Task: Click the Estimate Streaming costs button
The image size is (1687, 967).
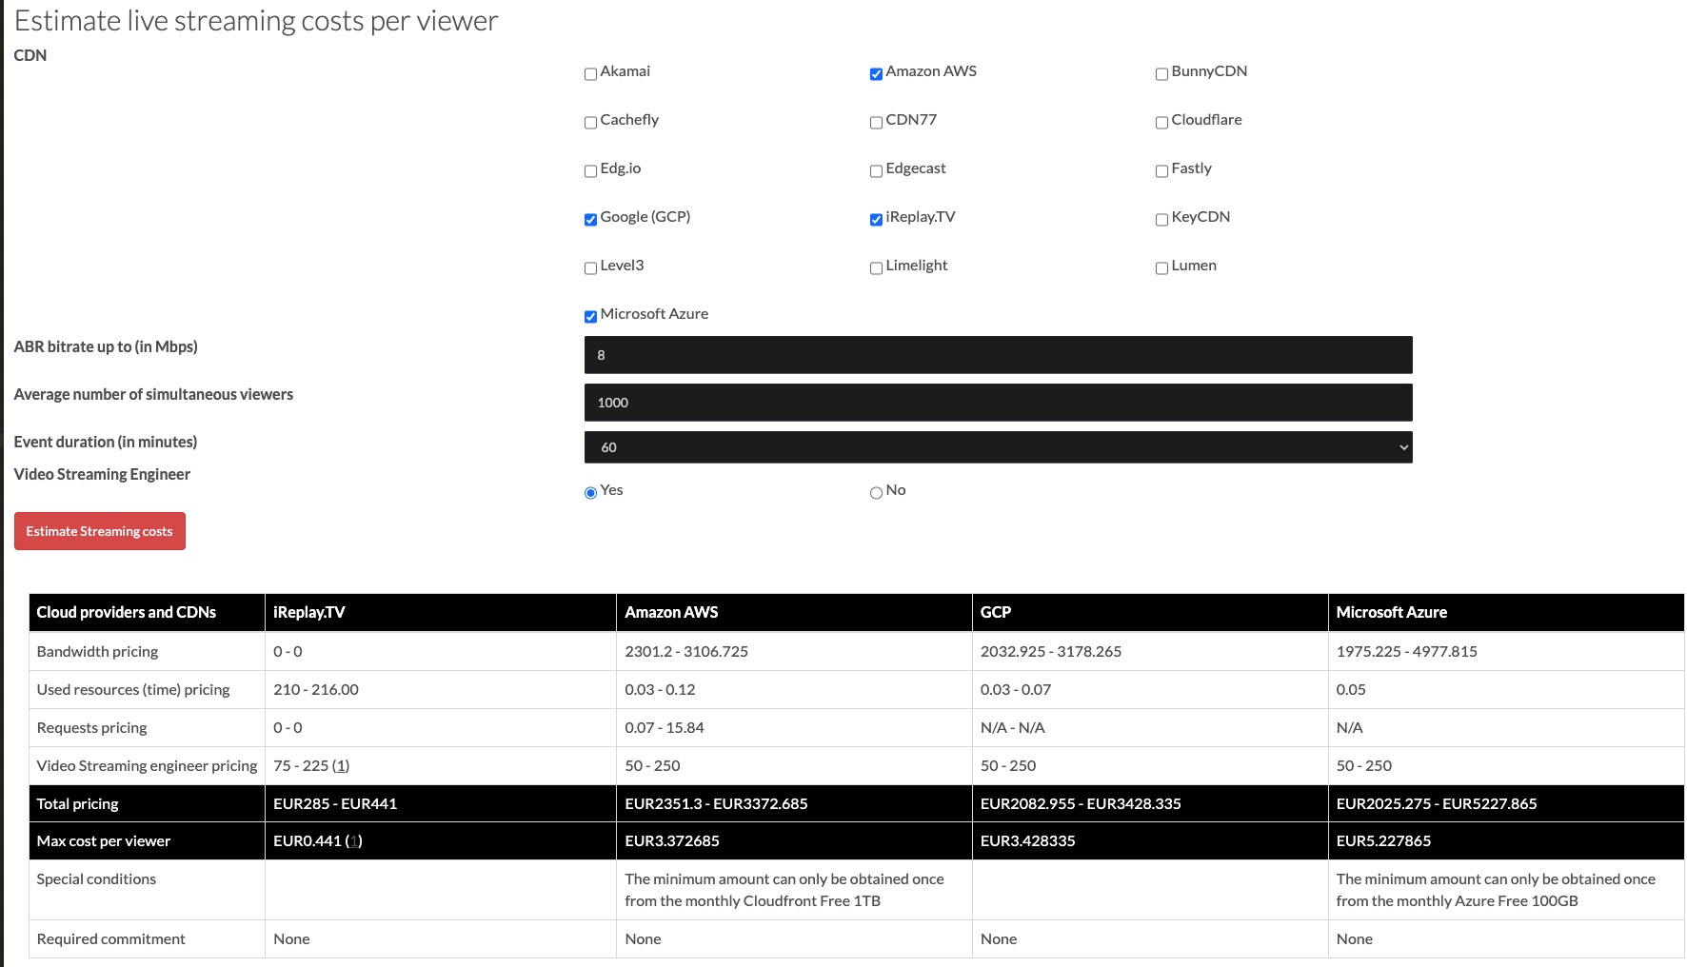Action: coord(99,531)
